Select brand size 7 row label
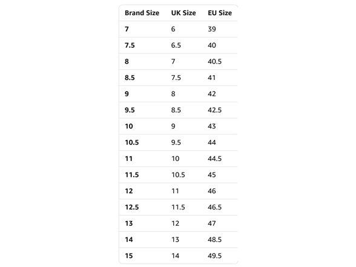The width and height of the screenshot is (356, 267). coord(127,29)
